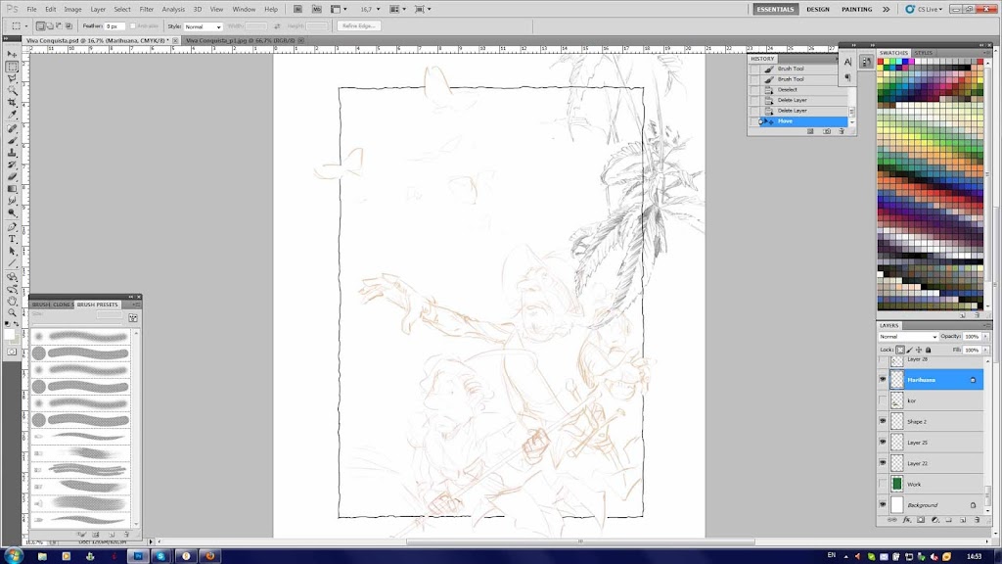Image resolution: width=1002 pixels, height=564 pixels.
Task: Select the Eyedropper tool
Action: (x=12, y=116)
